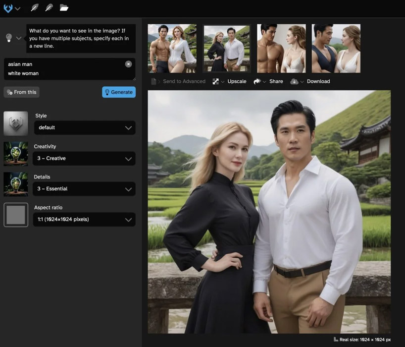Viewport: 405px width, 347px height.
Task: Clear the prompt with the X icon
Action: [128, 64]
